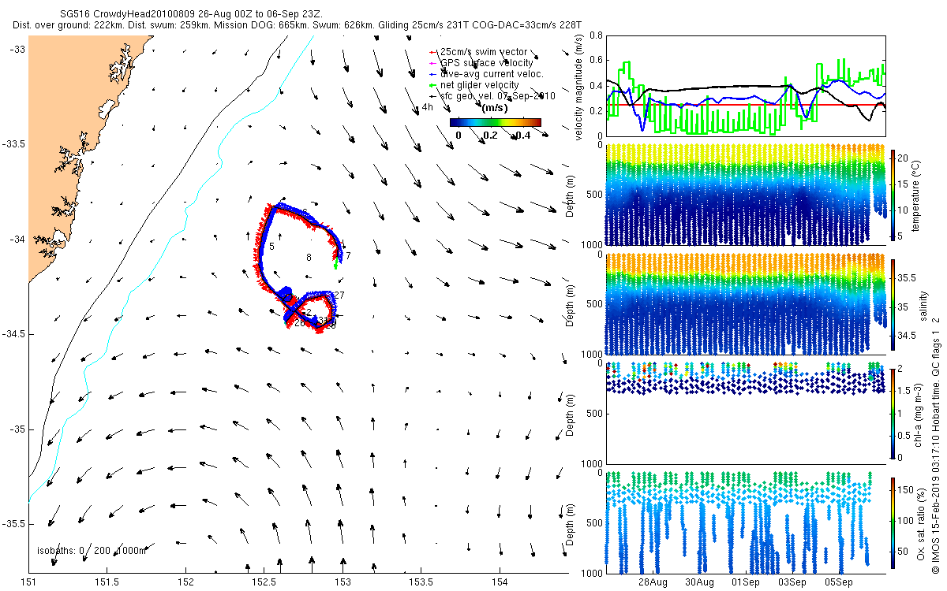
Task: Select the 'Dist. over ground: 222km' subtitle line
Action: click(x=298, y=25)
